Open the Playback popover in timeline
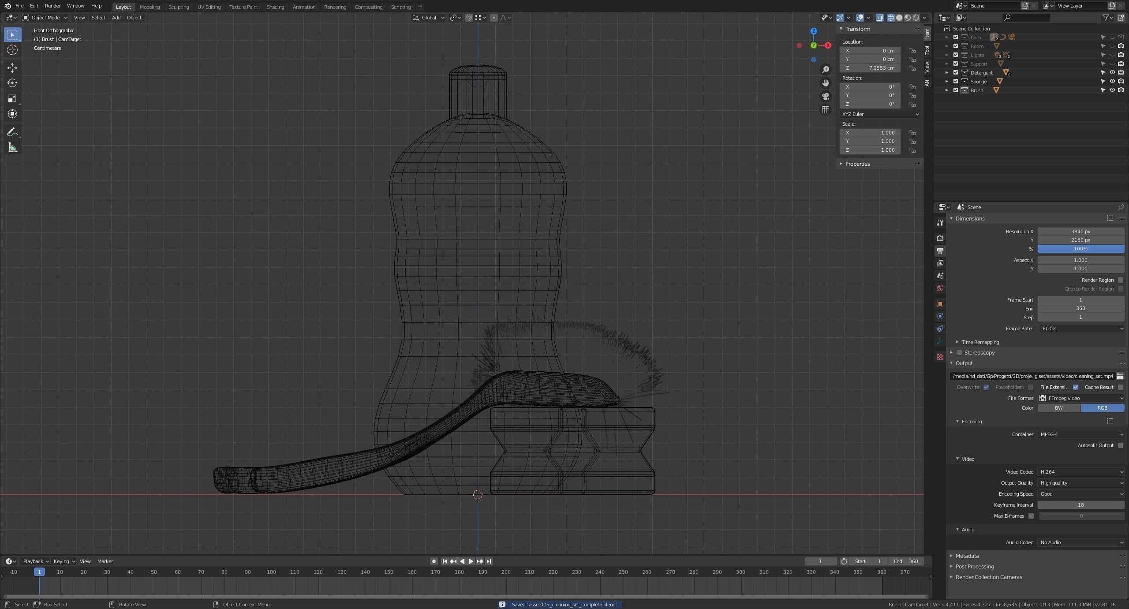The image size is (1129, 609). (x=35, y=561)
